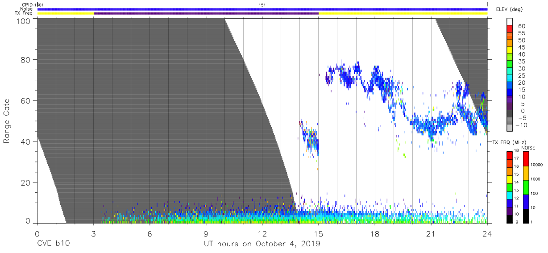548x253 pixels.
Task: Click the 'CVE b10' radar beam label
Action: coord(53,244)
